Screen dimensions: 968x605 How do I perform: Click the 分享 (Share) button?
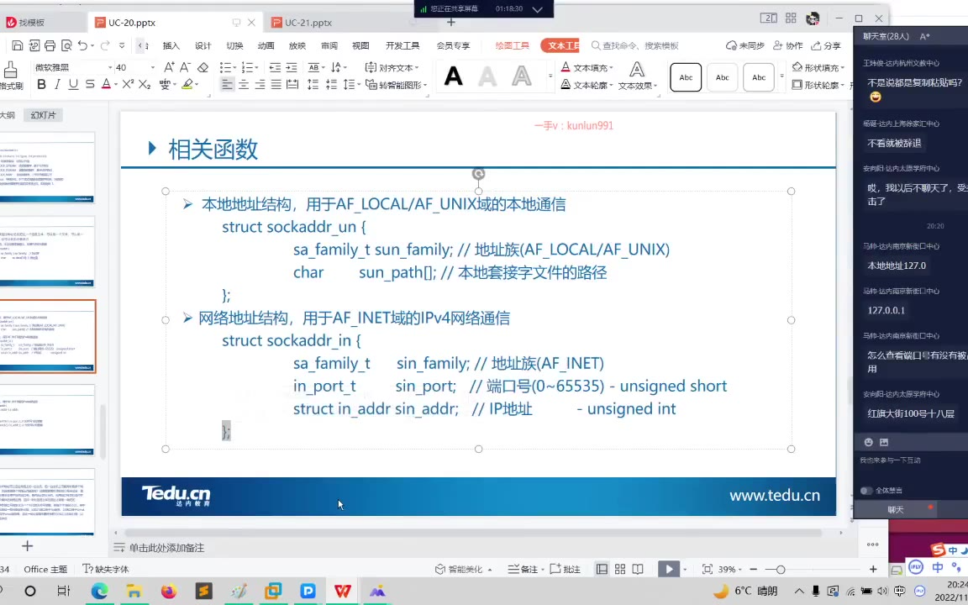826,45
